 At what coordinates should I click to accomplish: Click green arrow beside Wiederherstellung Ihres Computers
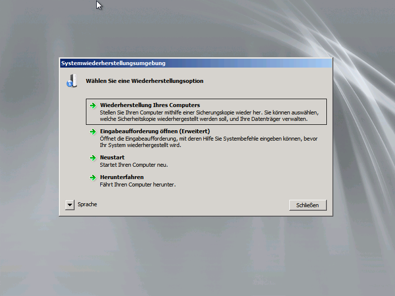tap(92, 106)
